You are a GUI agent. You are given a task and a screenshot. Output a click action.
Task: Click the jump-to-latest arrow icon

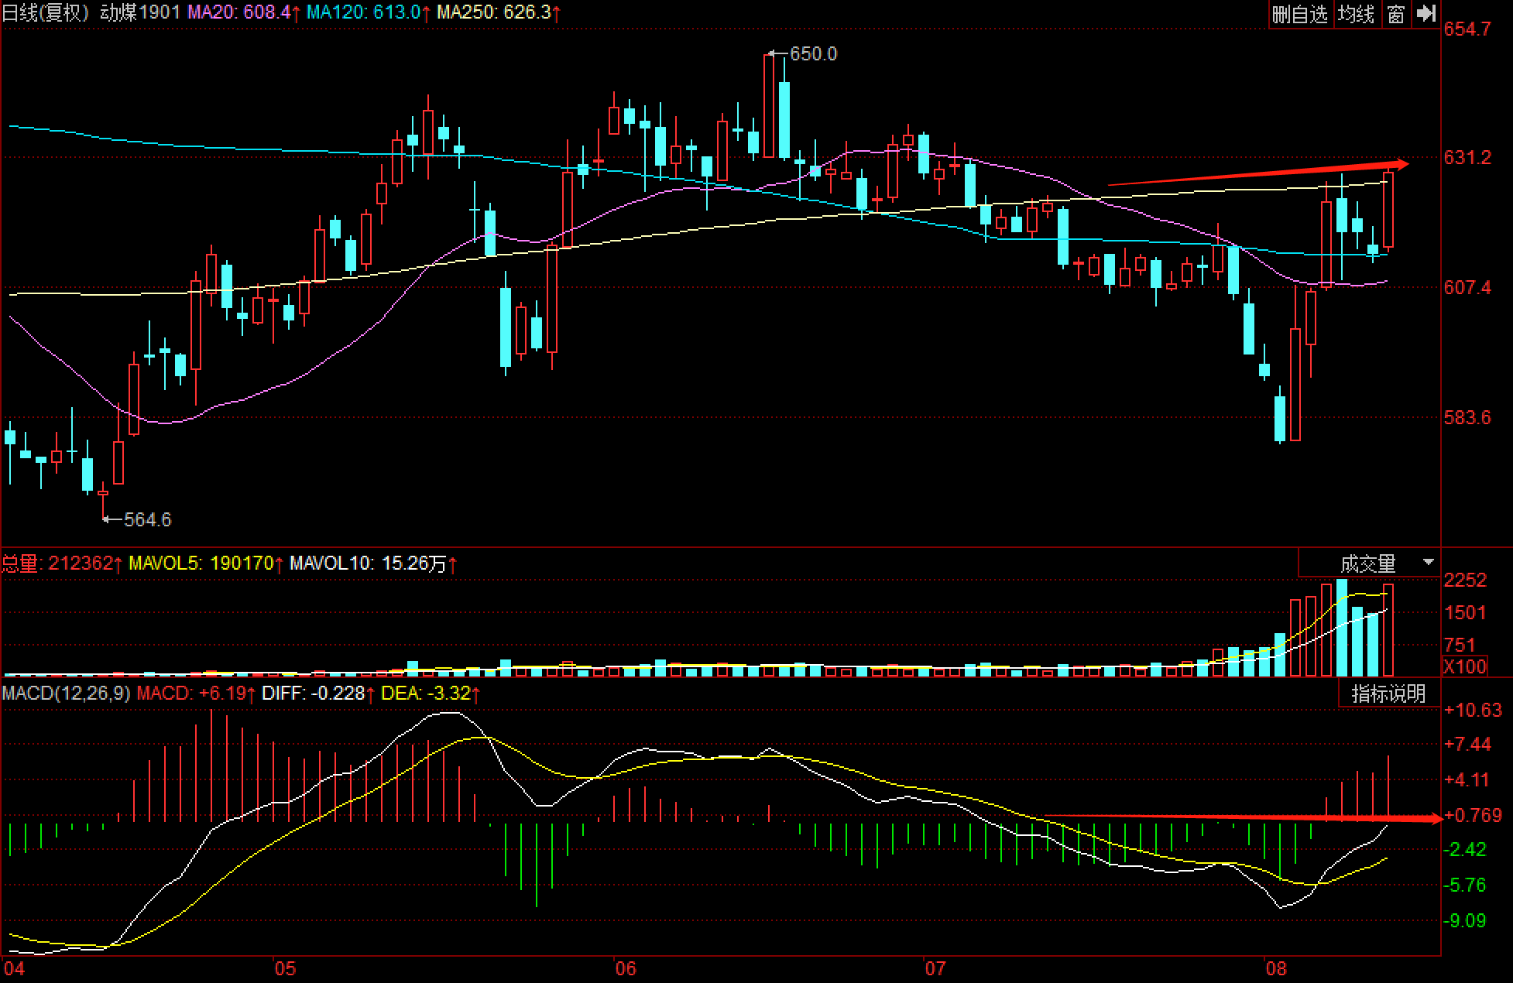pyautogui.click(x=1426, y=13)
